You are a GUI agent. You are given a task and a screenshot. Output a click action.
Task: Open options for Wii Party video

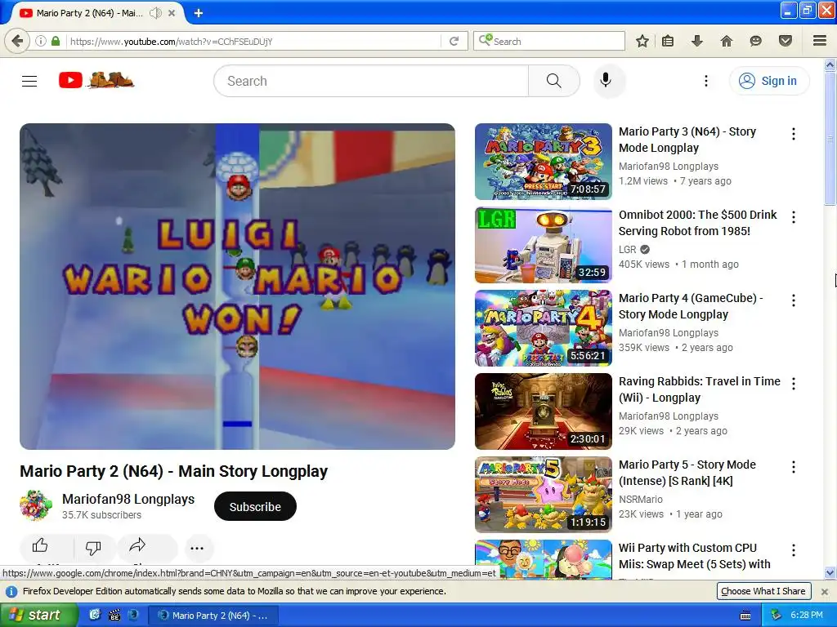pos(794,550)
